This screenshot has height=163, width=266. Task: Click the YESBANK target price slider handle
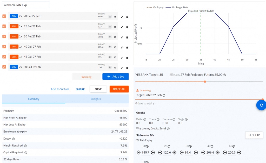205,81
